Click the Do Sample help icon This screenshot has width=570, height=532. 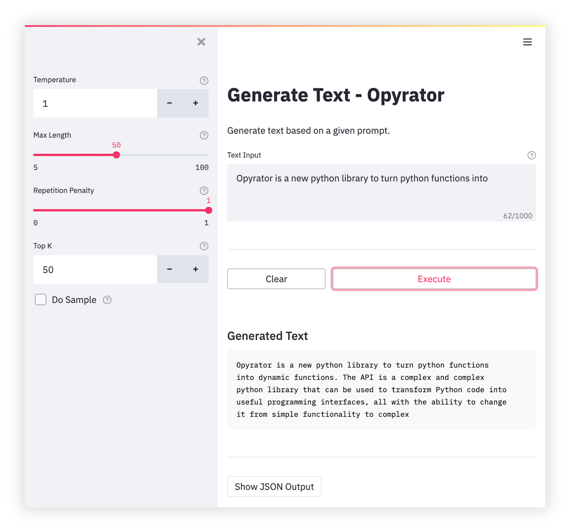click(107, 300)
